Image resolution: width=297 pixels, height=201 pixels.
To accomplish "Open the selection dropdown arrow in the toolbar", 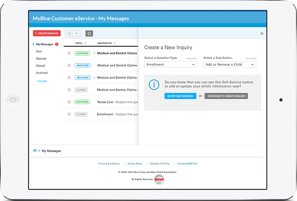I will point(76,33).
